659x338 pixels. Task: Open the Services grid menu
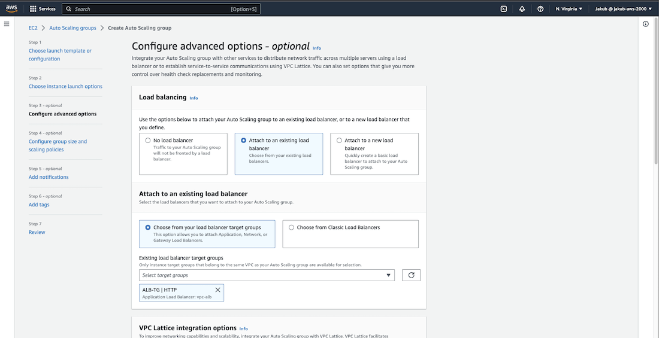point(43,9)
